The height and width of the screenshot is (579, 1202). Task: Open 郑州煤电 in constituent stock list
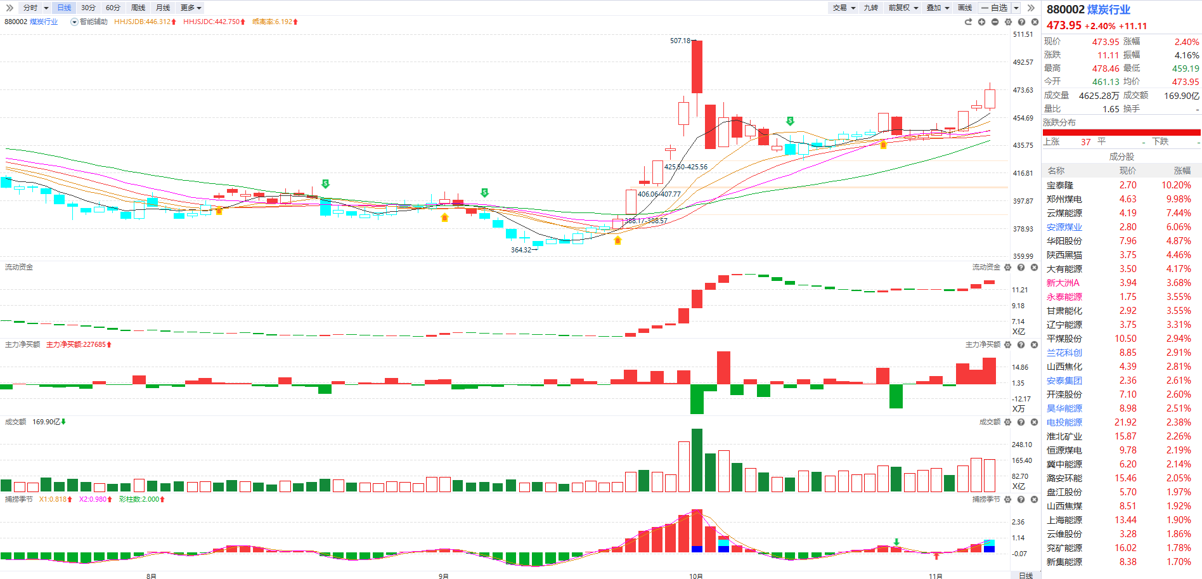(x=1064, y=199)
